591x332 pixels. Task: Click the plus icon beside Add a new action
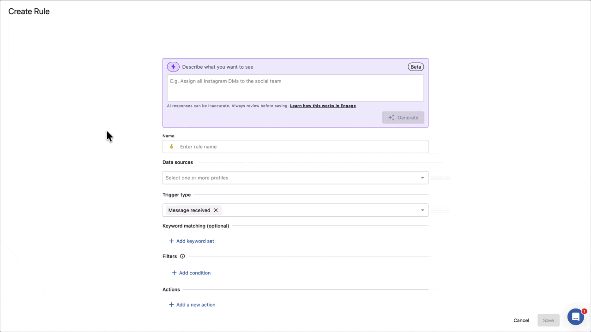171,304
